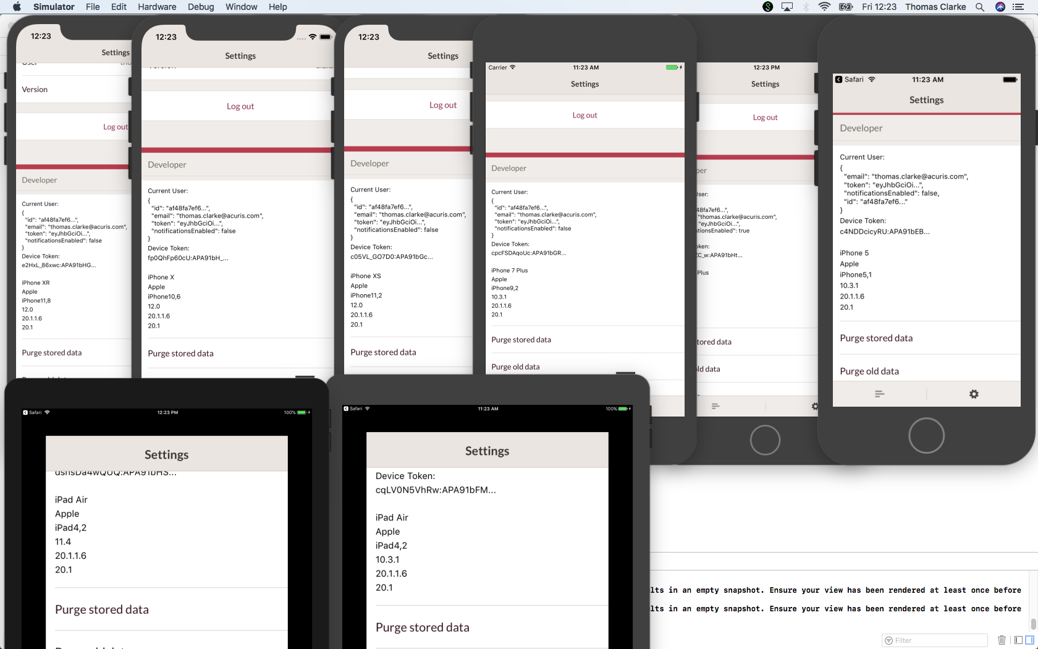The image size is (1038, 649).
Task: Tap Purge old data in the iPhone 5 simulator
Action: (869, 371)
